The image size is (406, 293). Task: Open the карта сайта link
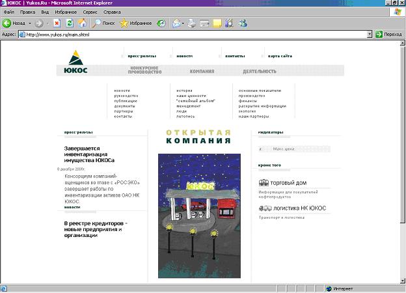coord(280,56)
